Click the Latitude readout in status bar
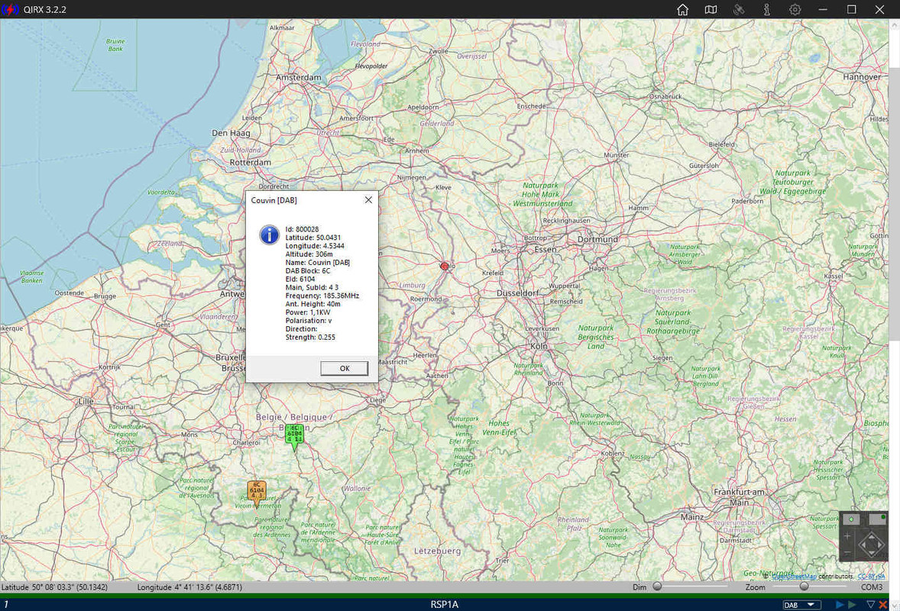 (x=54, y=587)
